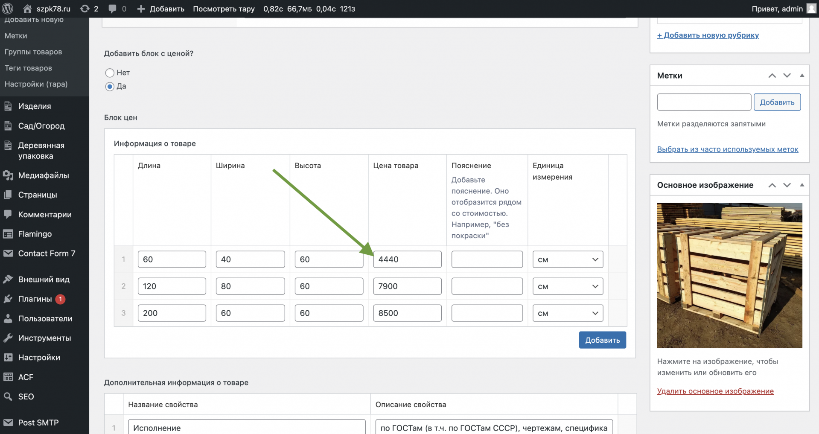Open the Инструменты wrench icon

pos(8,338)
